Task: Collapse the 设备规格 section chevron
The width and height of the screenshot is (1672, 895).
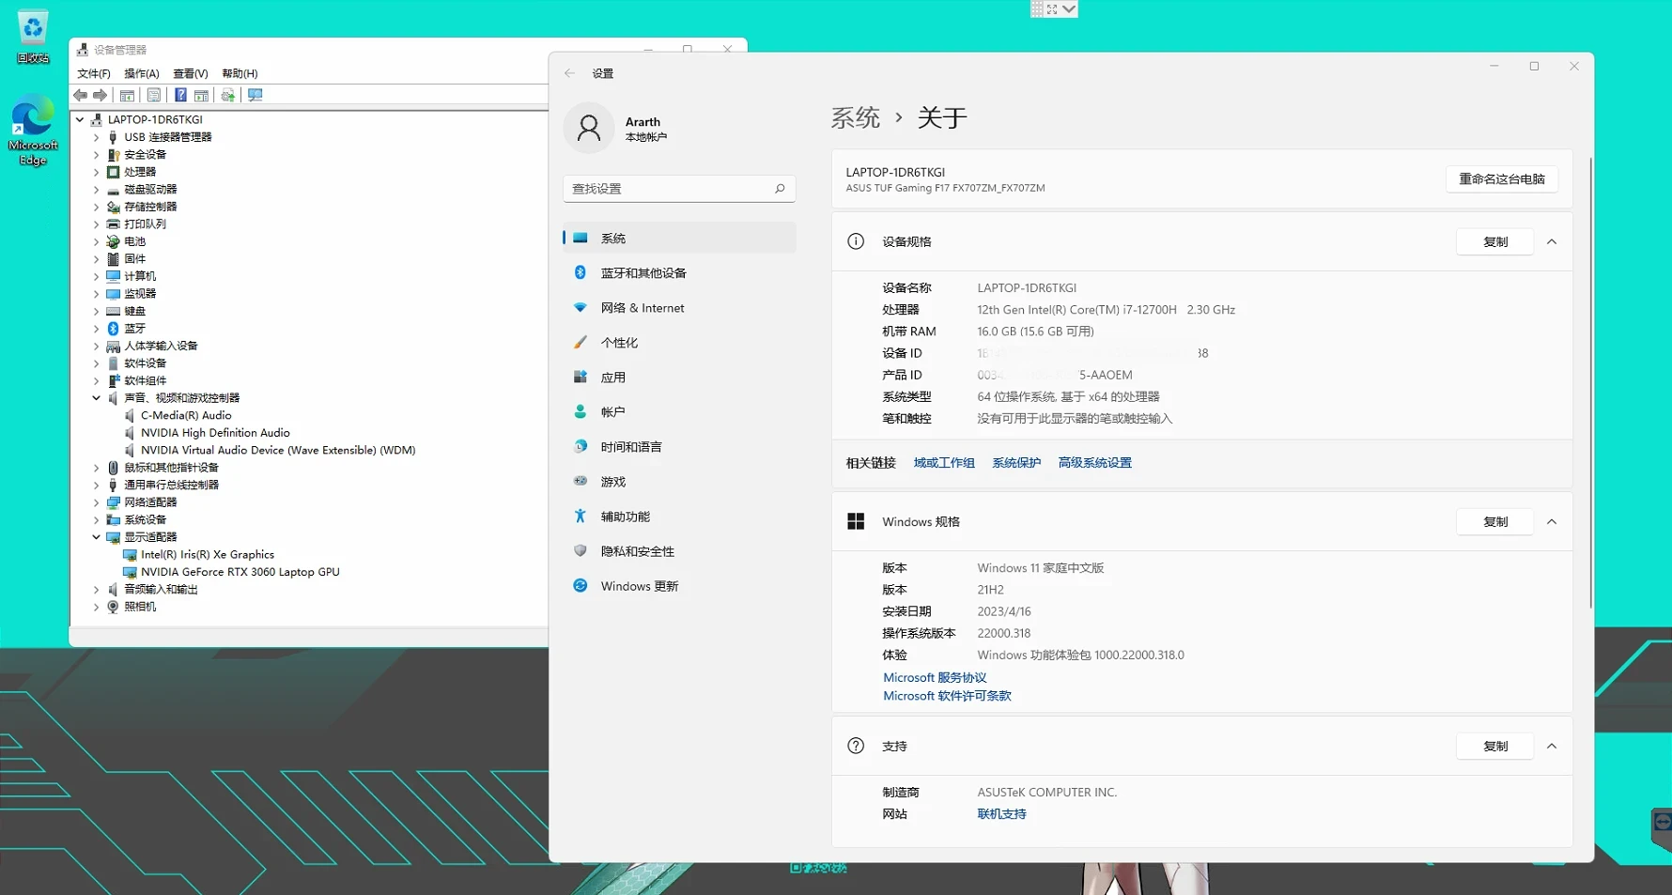Action: coord(1552,241)
